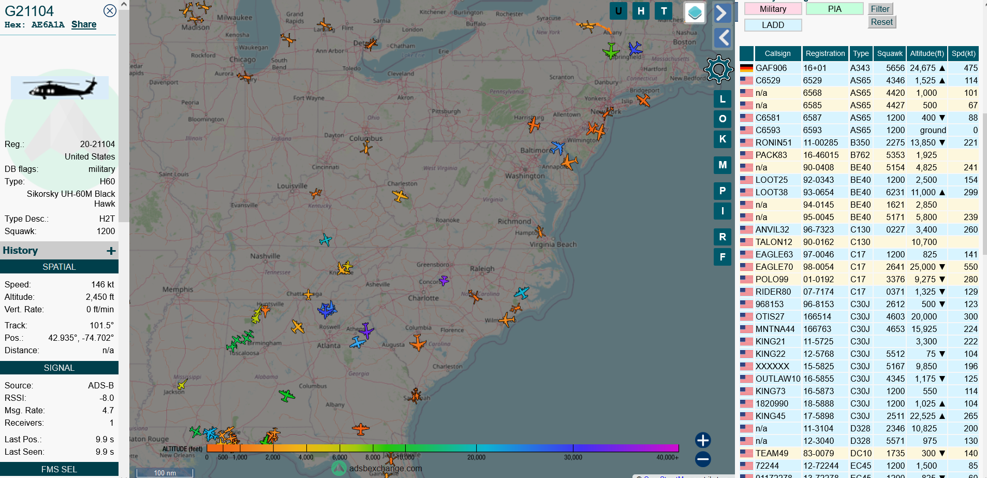
Task: Toggle the H map button
Action: 641,11
